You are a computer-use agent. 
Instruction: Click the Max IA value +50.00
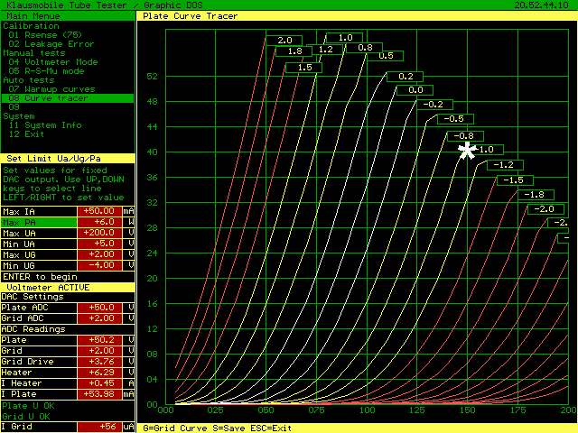pos(99,211)
